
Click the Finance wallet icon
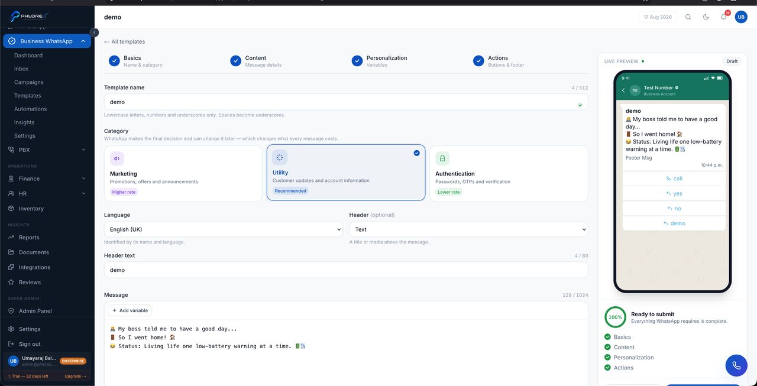click(x=11, y=179)
